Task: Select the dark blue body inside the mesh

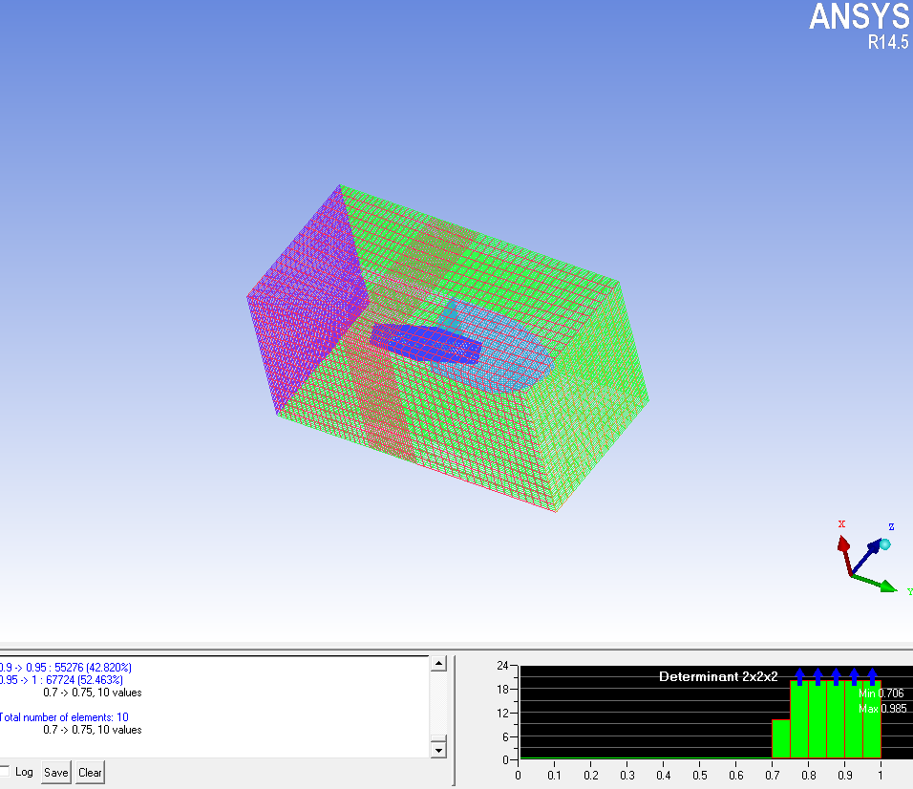Action: pyautogui.click(x=425, y=342)
